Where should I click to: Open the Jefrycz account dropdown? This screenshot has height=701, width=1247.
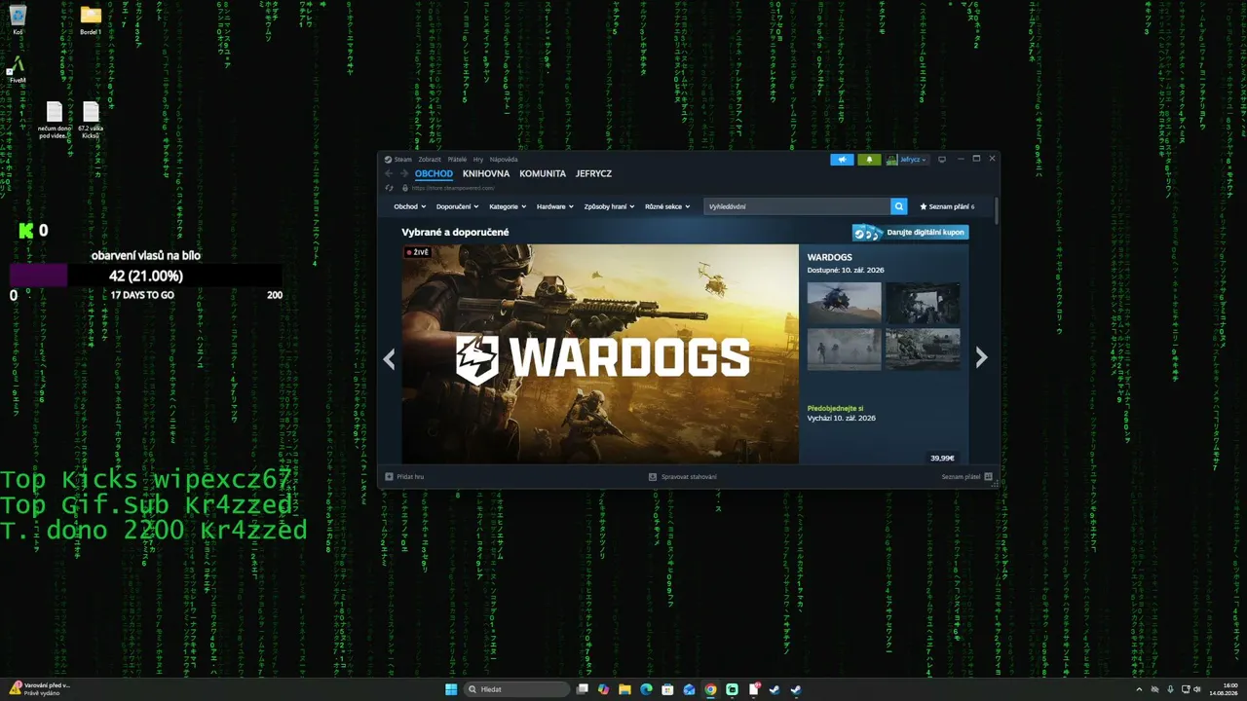[913, 160]
